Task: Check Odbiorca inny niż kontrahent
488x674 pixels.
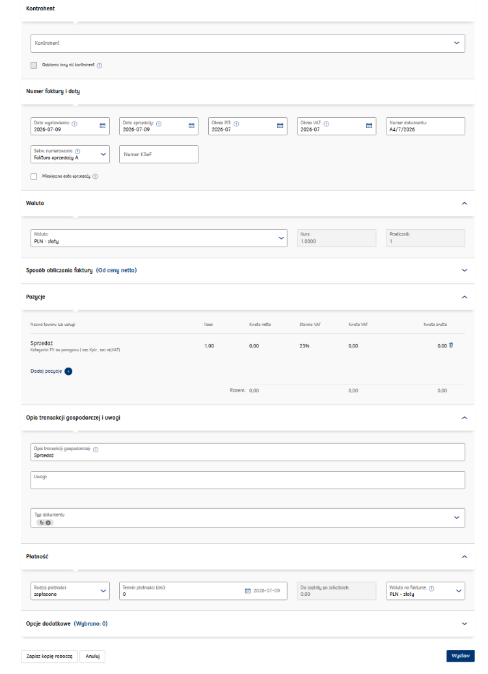Action: coord(34,65)
